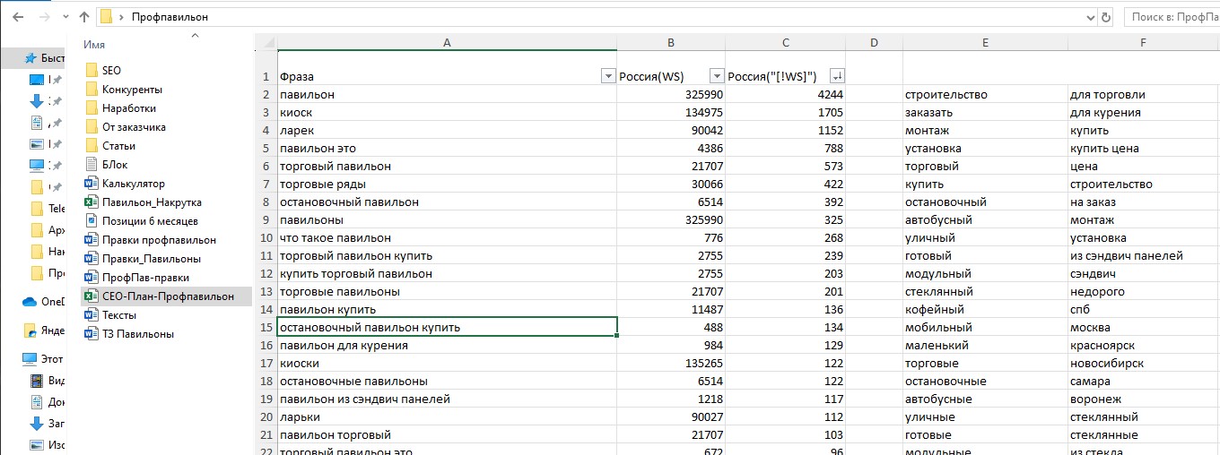Expand the recent locations chevron
Image resolution: width=1220 pixels, height=455 pixels.
click(x=63, y=17)
